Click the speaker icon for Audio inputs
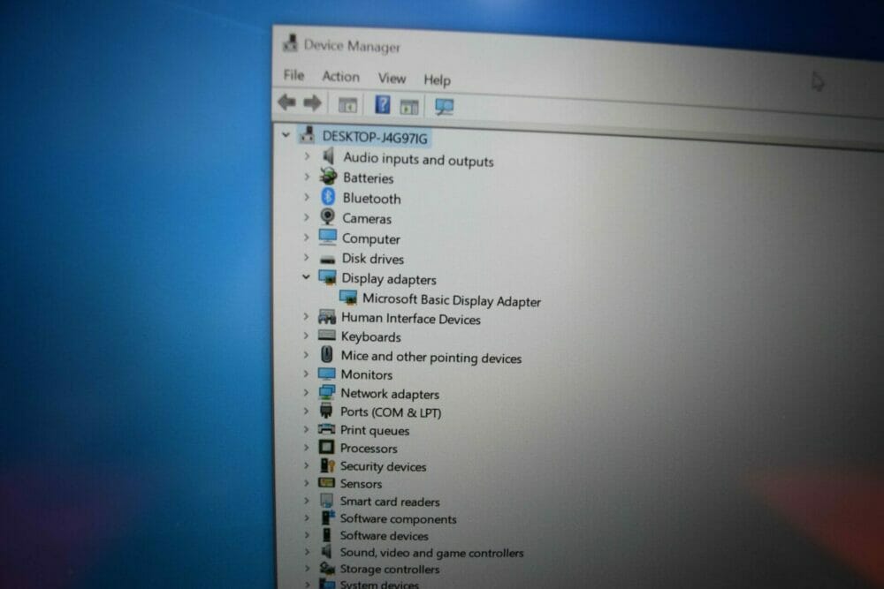Image resolution: width=884 pixels, height=589 pixels. point(328,156)
